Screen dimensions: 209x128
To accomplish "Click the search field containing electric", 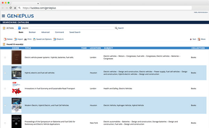I will click(x=68, y=28).
